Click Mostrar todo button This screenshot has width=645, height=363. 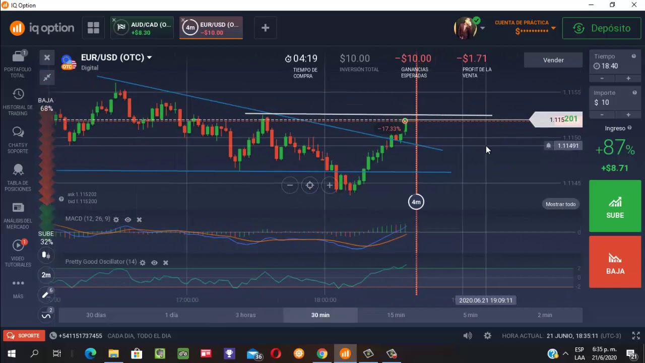560,204
